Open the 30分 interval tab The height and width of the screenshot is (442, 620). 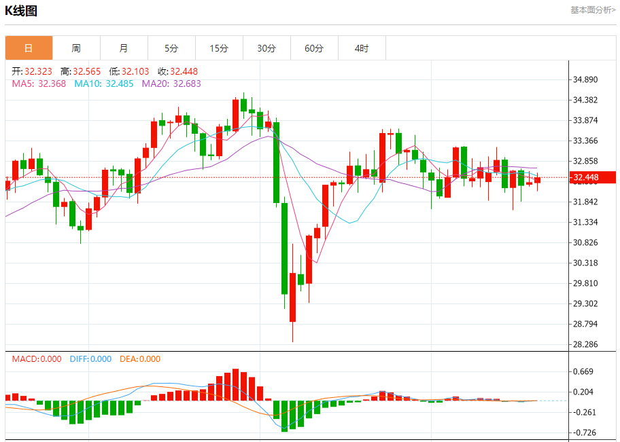pyautogui.click(x=266, y=48)
